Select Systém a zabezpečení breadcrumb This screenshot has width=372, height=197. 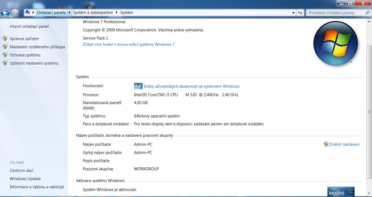93,13
